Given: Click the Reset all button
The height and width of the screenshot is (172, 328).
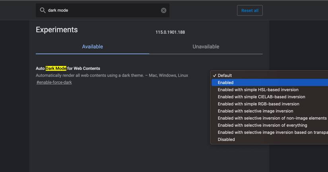Looking at the screenshot, I should click(x=250, y=10).
